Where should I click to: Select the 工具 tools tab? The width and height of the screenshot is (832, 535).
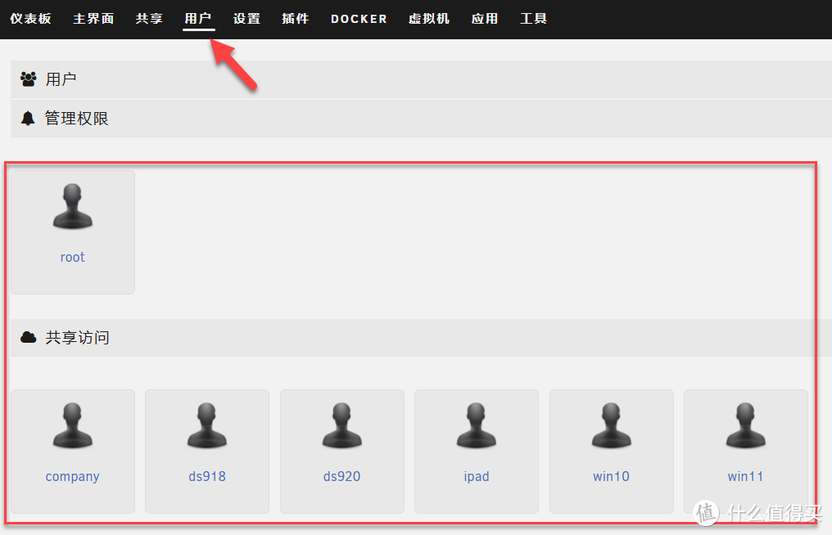pyautogui.click(x=533, y=19)
